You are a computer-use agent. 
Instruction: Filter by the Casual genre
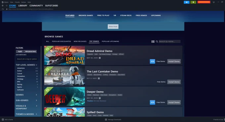click(x=20, y=74)
